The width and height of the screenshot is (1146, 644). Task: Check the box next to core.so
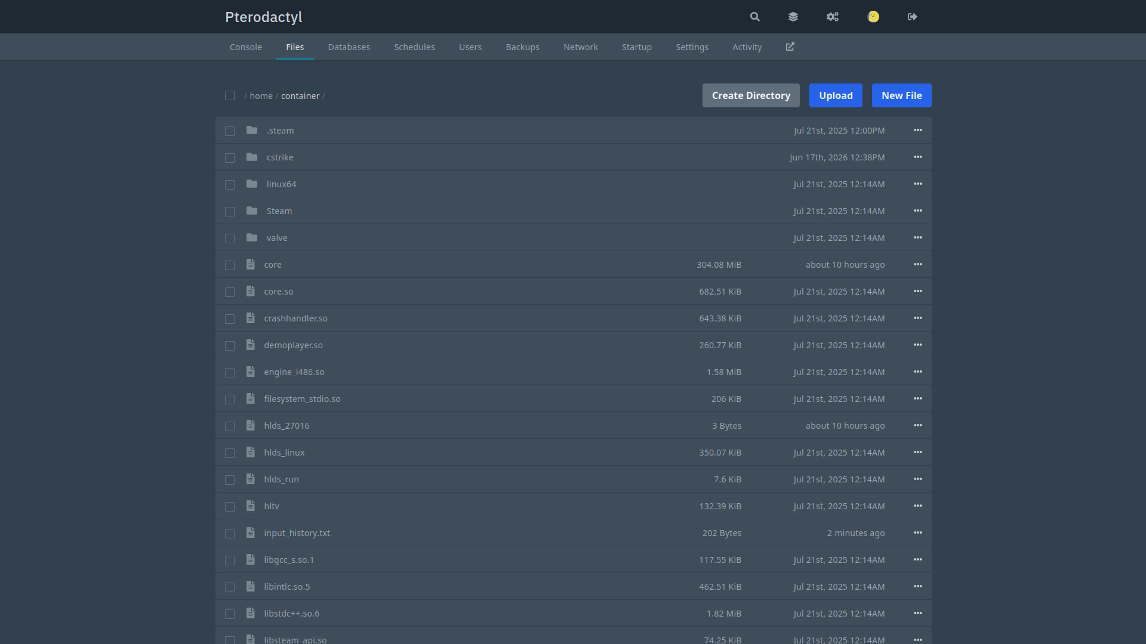(x=230, y=292)
